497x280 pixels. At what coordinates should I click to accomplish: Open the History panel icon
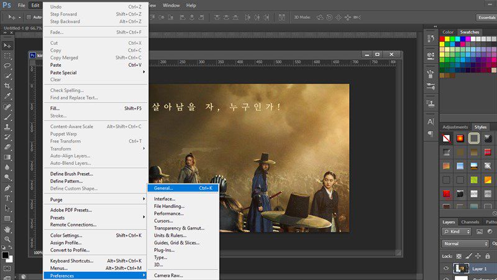[431, 39]
